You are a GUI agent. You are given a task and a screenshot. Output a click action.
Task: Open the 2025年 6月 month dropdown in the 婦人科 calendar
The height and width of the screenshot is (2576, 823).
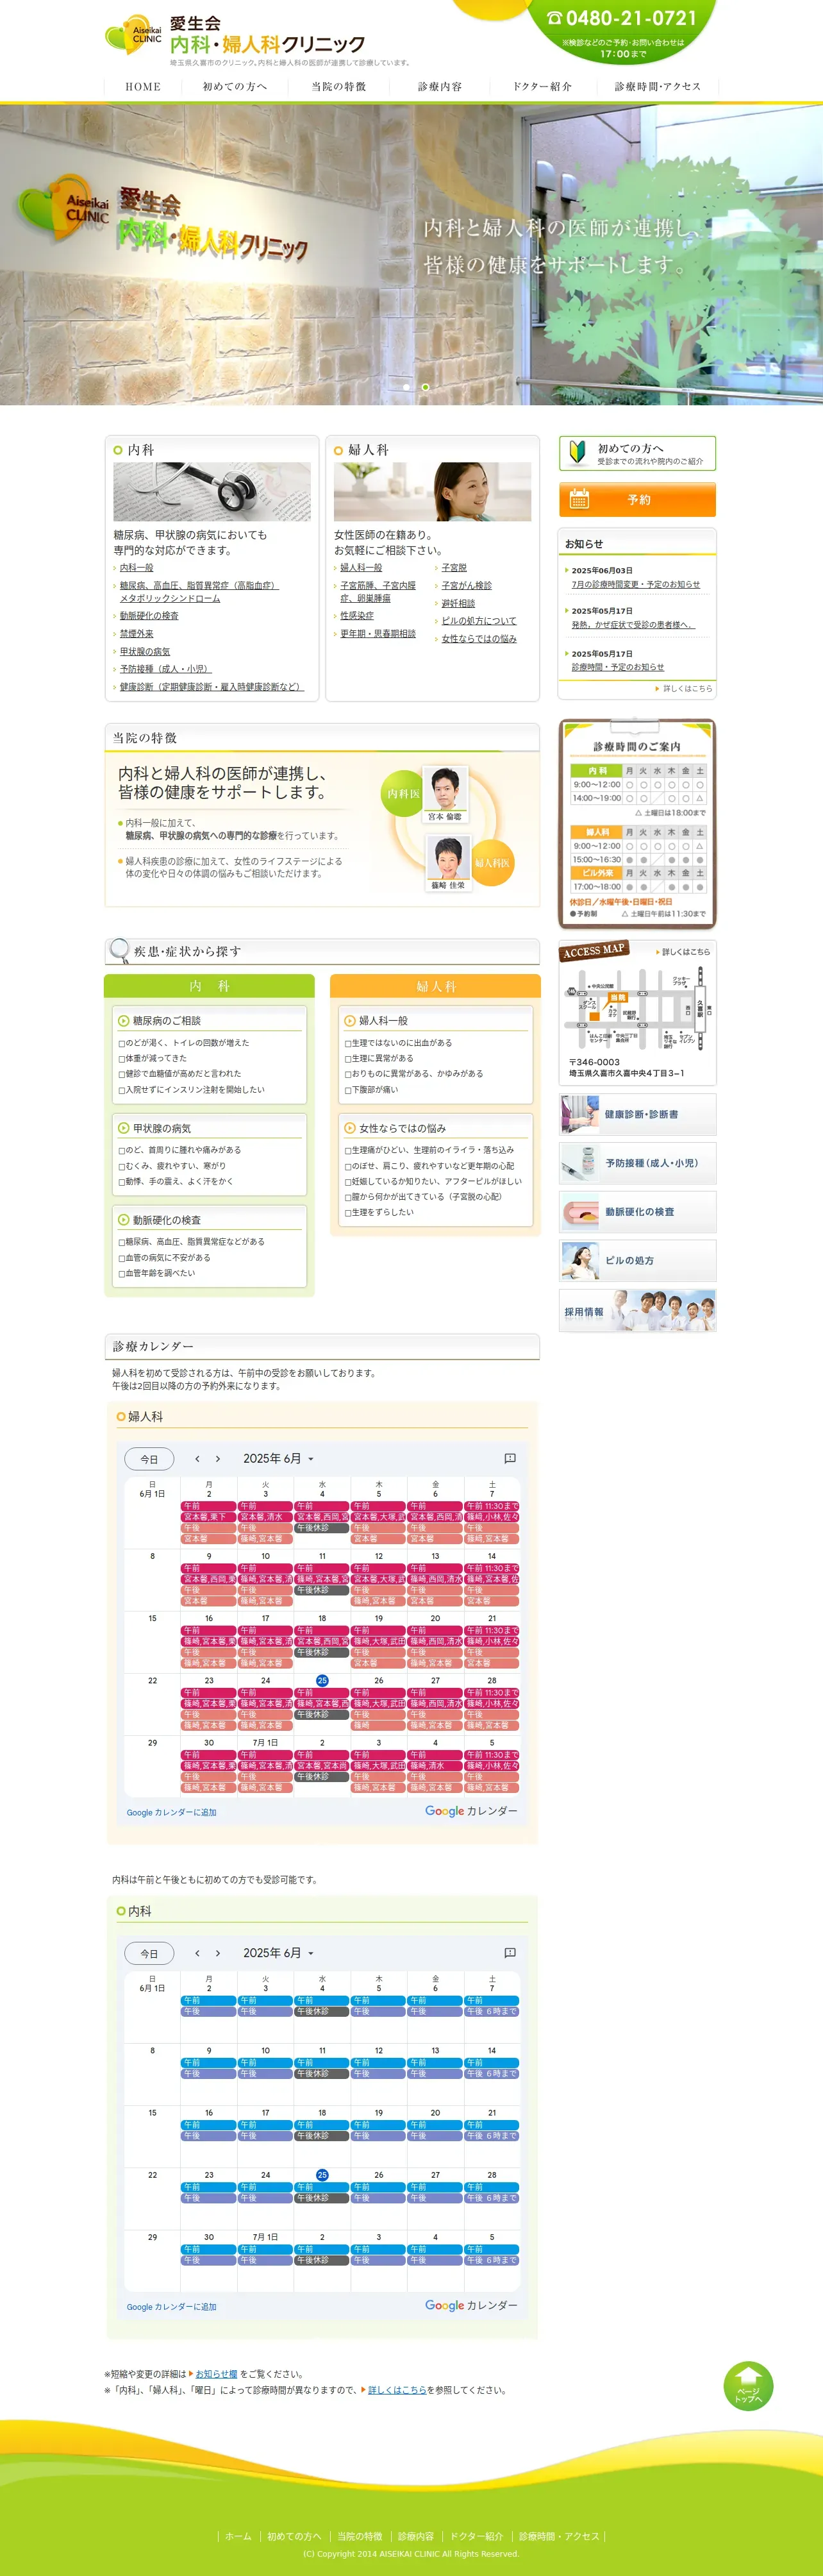278,1458
